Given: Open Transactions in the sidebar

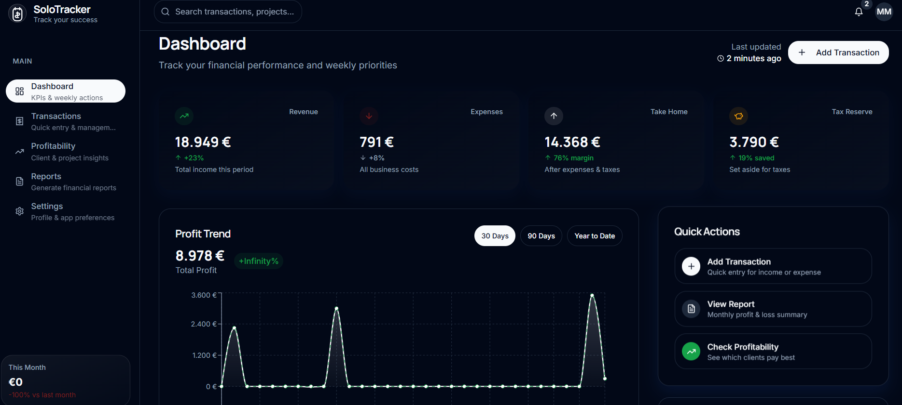Looking at the screenshot, I should [x=66, y=121].
